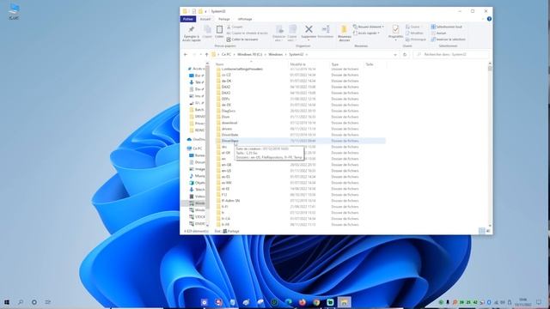Click title bar new folder quick-access icon
The image size is (550, 309).
pyautogui.click(x=200, y=11)
